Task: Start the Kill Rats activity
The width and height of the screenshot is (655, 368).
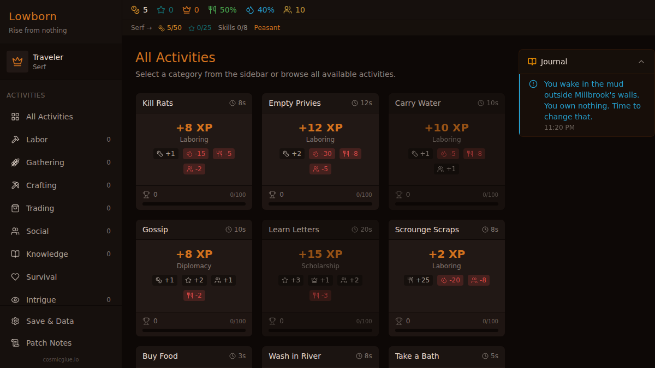Action: click(194, 152)
